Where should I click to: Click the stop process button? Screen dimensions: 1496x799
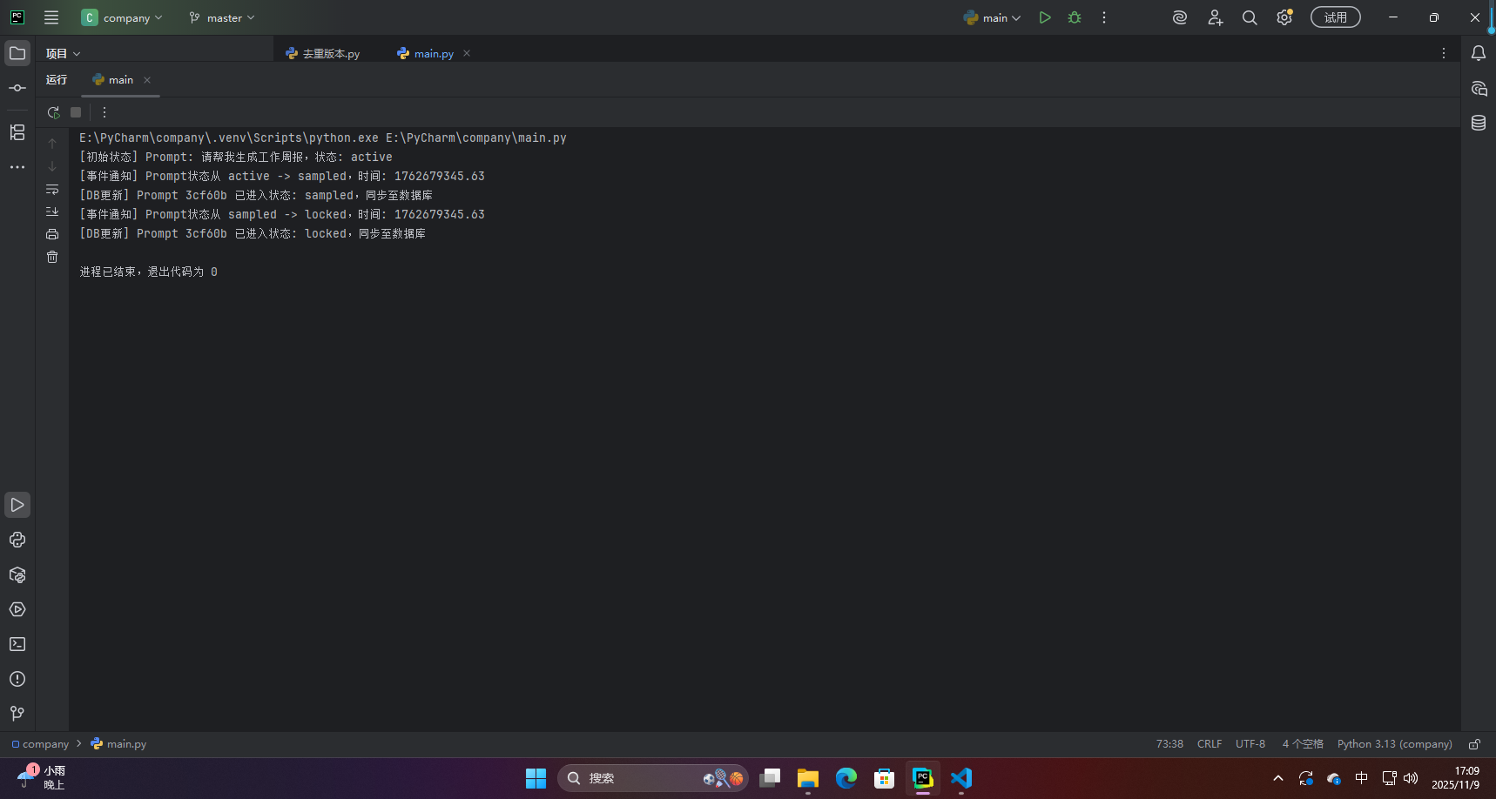point(76,112)
